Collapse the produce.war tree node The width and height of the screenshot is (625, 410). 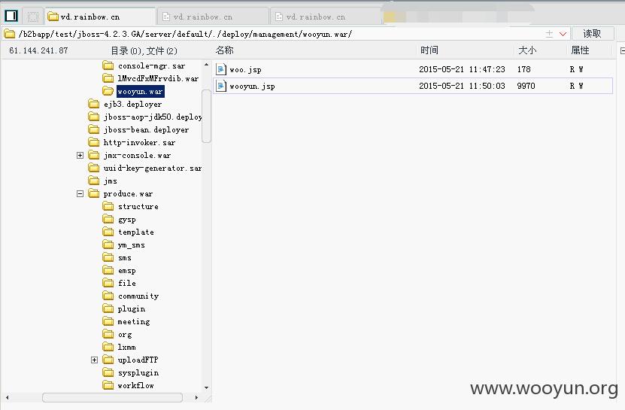click(x=80, y=193)
